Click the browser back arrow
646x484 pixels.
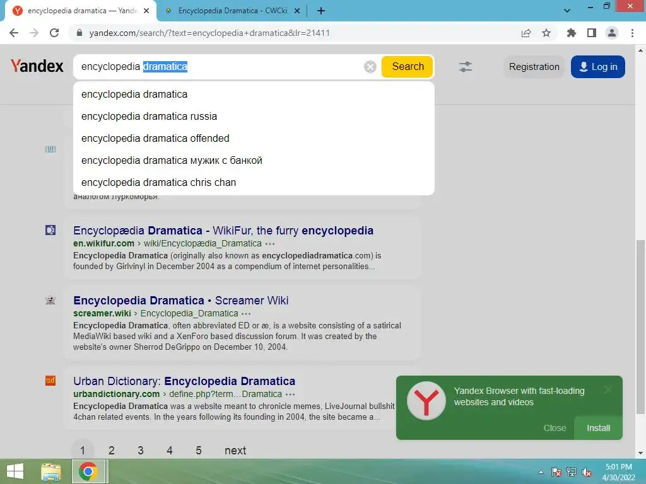point(14,33)
